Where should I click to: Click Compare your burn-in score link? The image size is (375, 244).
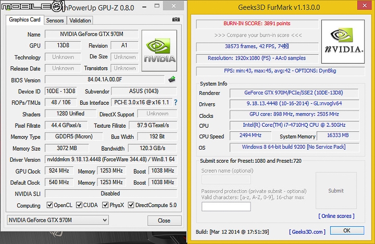(258, 35)
